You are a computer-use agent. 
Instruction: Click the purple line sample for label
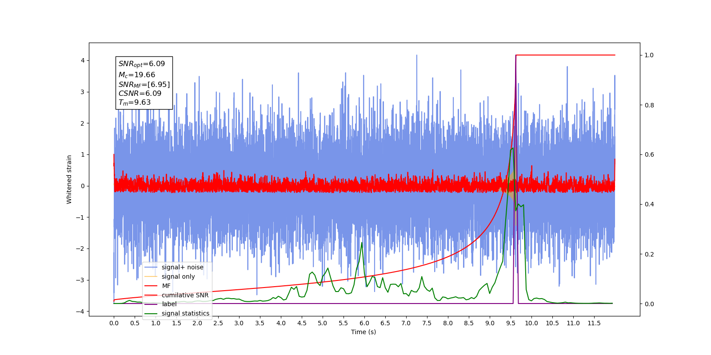151,304
